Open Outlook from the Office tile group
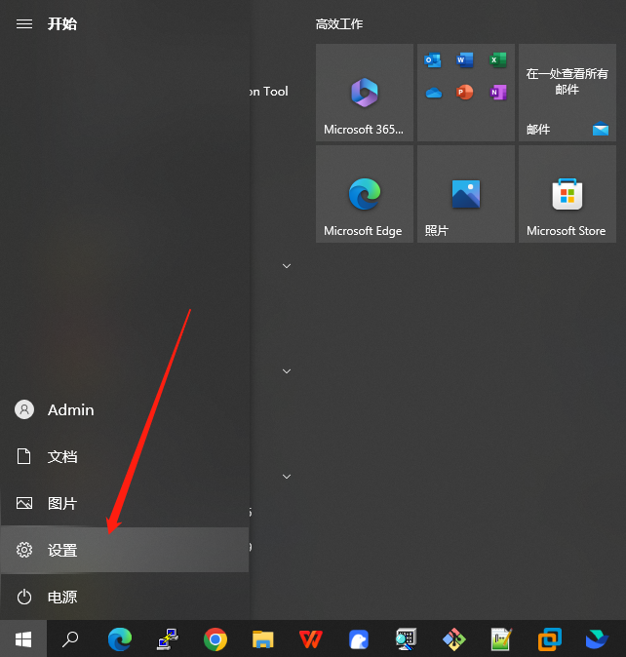This screenshot has height=657, width=626. coord(434,60)
